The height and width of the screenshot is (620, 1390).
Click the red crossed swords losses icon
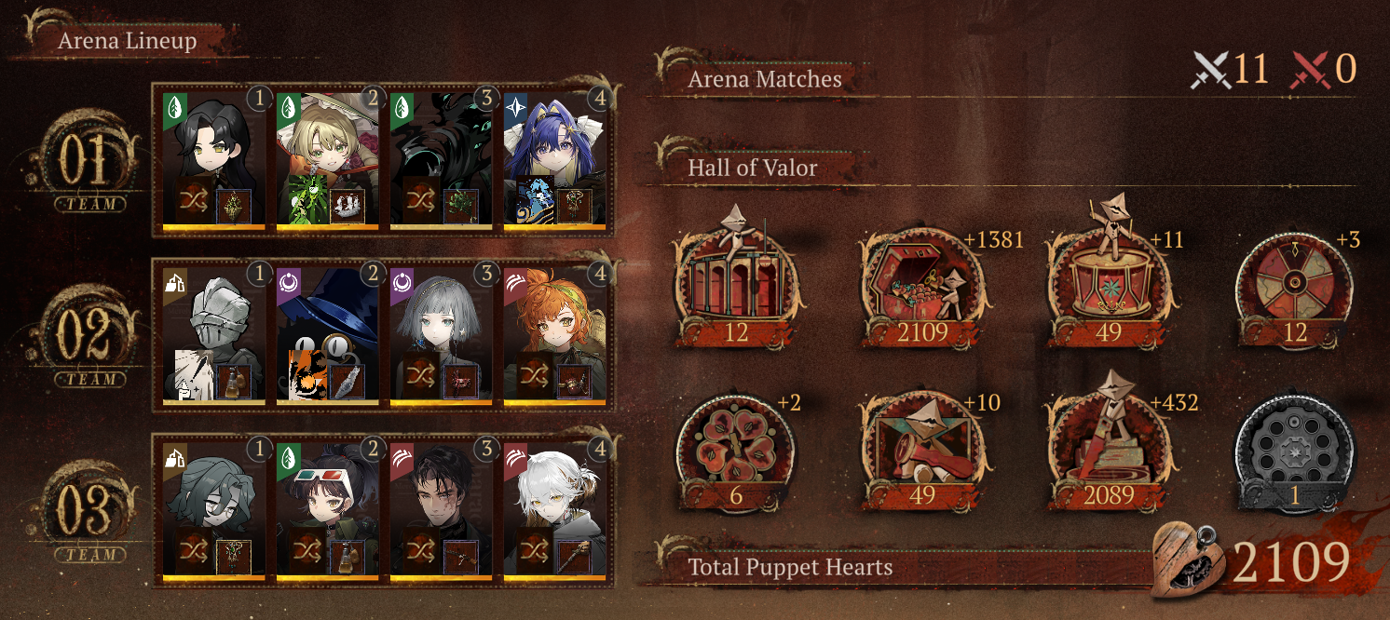[1310, 70]
